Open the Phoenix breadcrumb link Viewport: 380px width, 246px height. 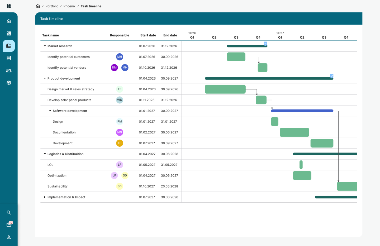coord(69,6)
